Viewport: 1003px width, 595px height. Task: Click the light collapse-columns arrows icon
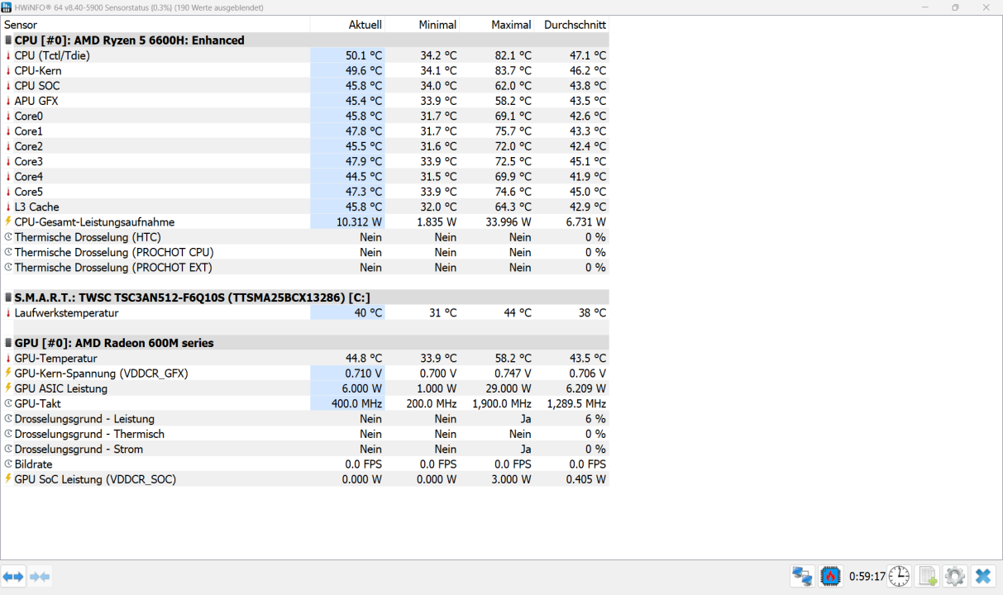click(38, 576)
